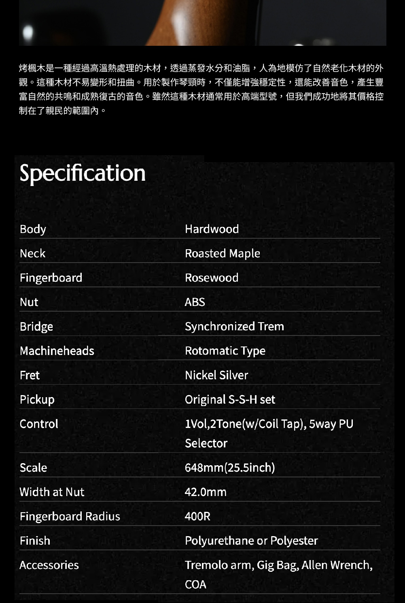Viewport: 405px width, 603px height.
Task: Click the Specification heading
Action: (83, 173)
